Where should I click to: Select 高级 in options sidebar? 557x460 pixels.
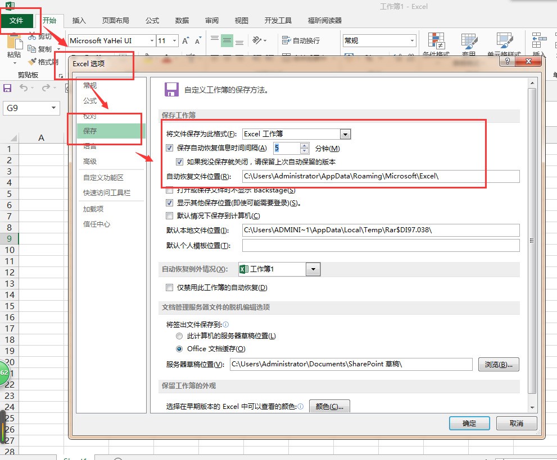click(x=90, y=162)
